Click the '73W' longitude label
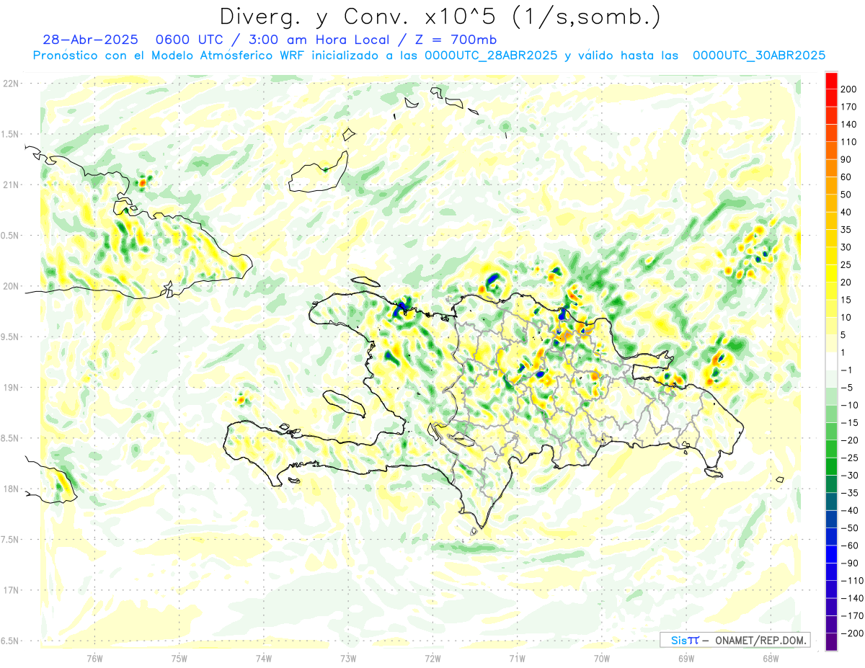Image resolution: width=865 pixels, height=668 pixels. click(x=348, y=659)
